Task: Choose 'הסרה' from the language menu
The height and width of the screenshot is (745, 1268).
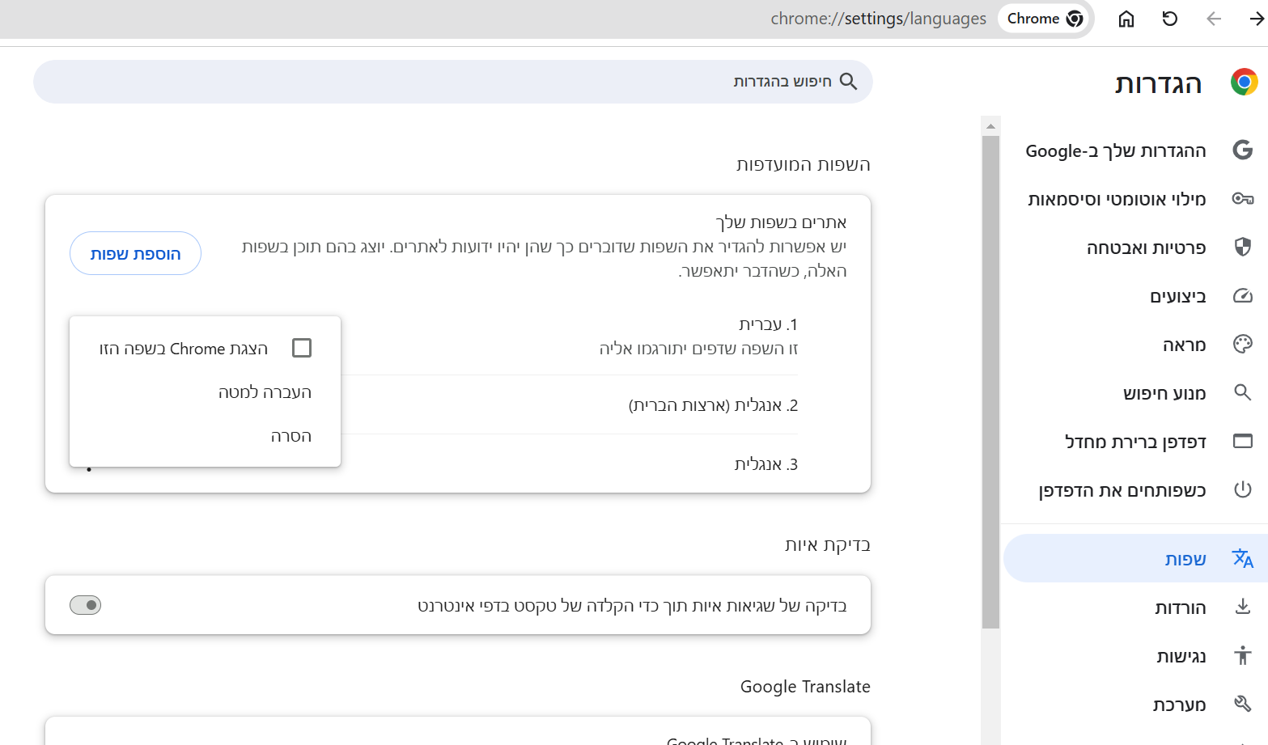Action: [290, 436]
